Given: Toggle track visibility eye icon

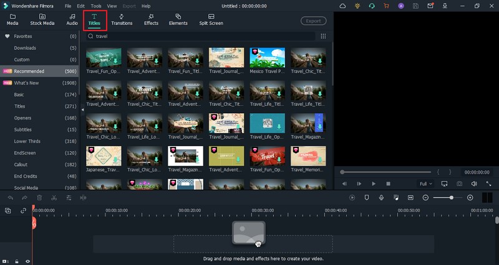Looking at the screenshot, I should [27, 261].
